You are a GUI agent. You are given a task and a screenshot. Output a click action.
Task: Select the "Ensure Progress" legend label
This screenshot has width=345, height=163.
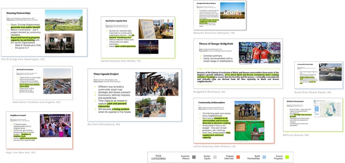[x=278, y=157]
